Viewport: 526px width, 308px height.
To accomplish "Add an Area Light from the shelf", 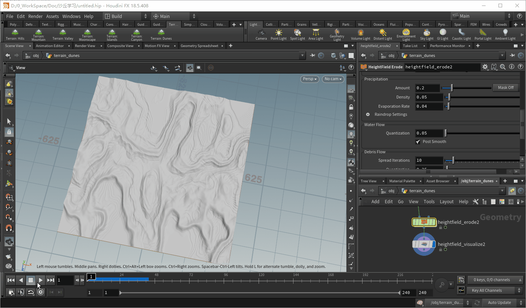I will coord(316,35).
